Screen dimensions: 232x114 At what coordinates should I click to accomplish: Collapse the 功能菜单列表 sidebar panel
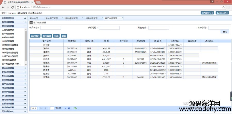coord(25,18)
